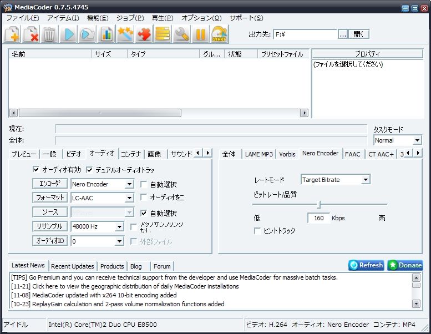This screenshot has width=431, height=334.
Task: Open the LC-AAC format dropdown
Action: point(129,198)
